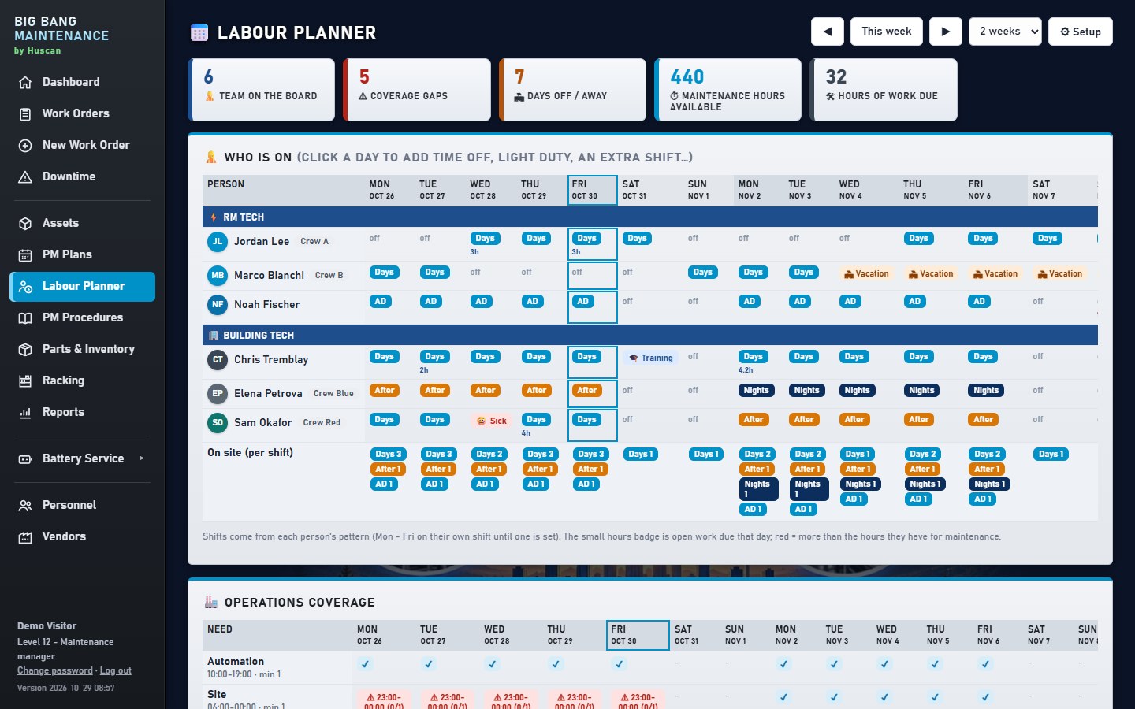The width and height of the screenshot is (1135, 709).
Task: Click the Change password link
Action: [55, 670]
